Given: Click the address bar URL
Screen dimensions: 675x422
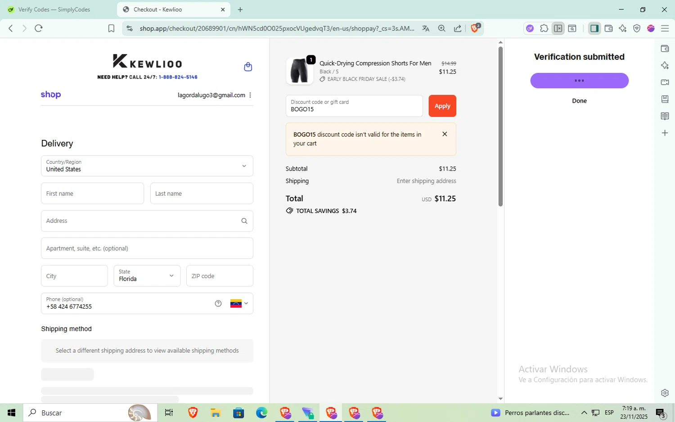Looking at the screenshot, I should 277,28.
